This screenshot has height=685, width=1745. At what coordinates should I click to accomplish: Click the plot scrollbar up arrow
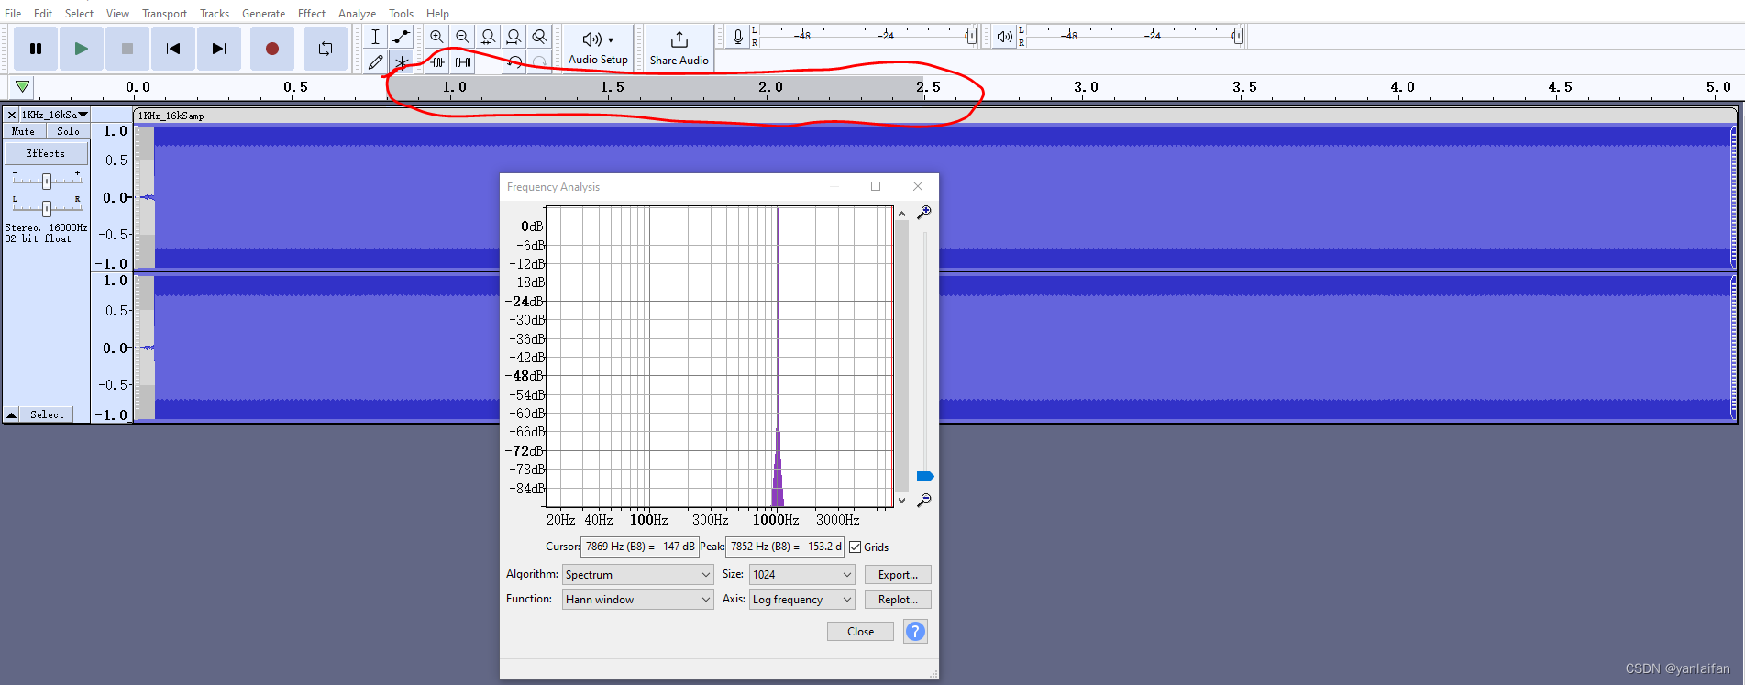coord(901,213)
